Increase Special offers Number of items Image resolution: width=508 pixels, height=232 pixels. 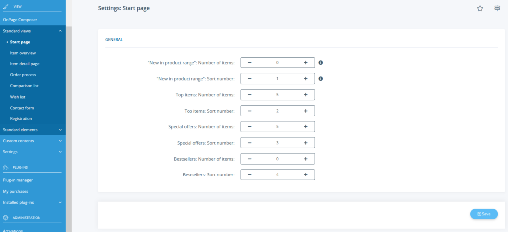306,127
